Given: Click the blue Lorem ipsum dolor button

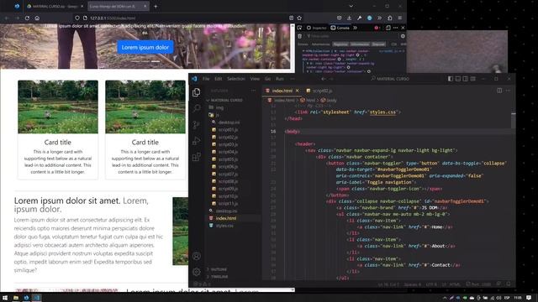Looking at the screenshot, I should [x=145, y=47].
